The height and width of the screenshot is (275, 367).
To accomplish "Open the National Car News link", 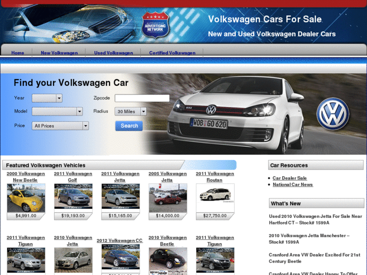I will click(x=293, y=185).
